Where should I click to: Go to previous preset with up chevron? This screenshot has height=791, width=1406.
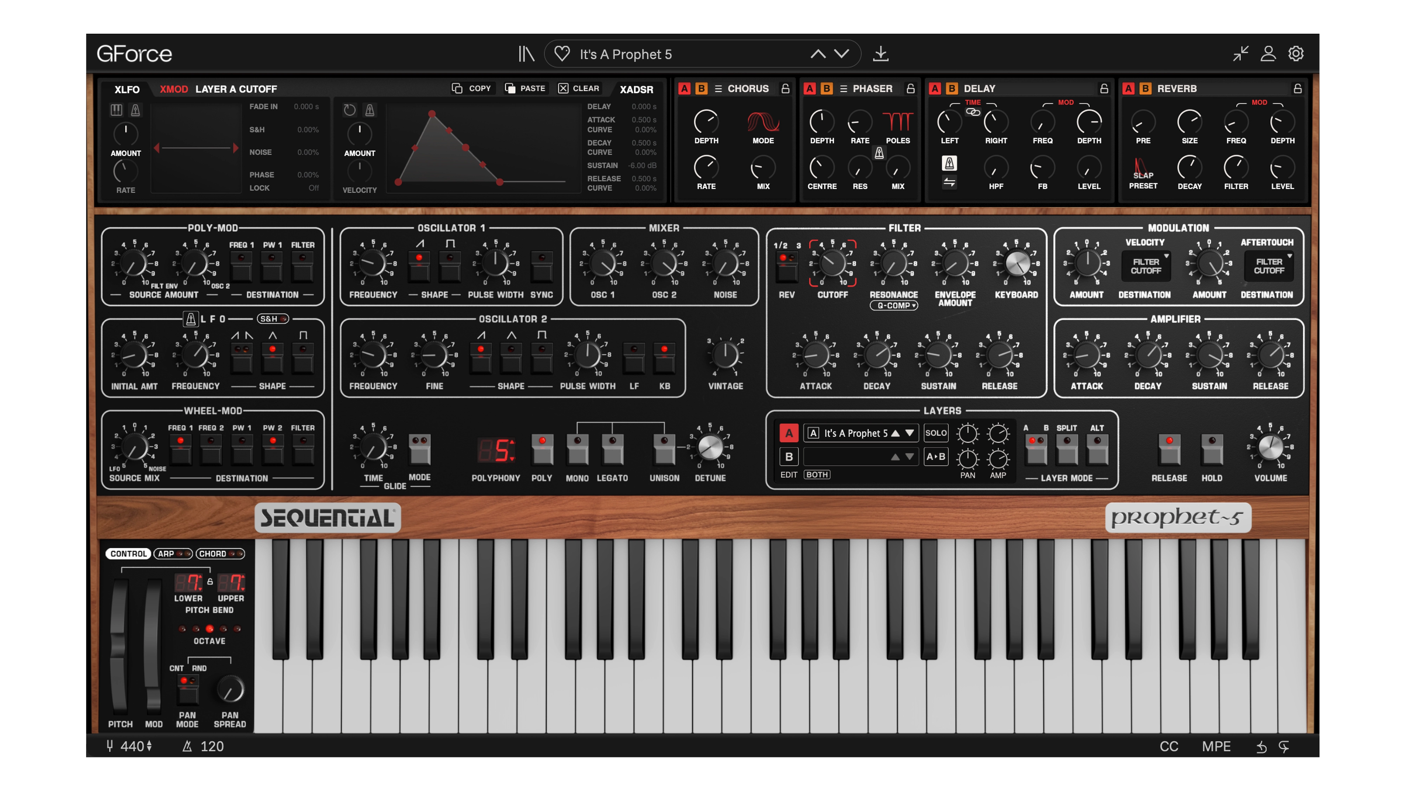pyautogui.click(x=818, y=54)
